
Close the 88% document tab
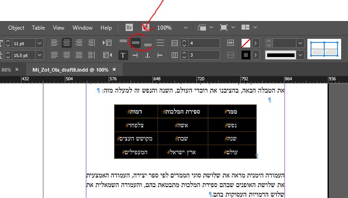pos(17,70)
